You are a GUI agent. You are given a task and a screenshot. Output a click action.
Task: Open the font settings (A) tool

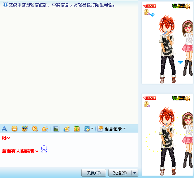point(4,129)
